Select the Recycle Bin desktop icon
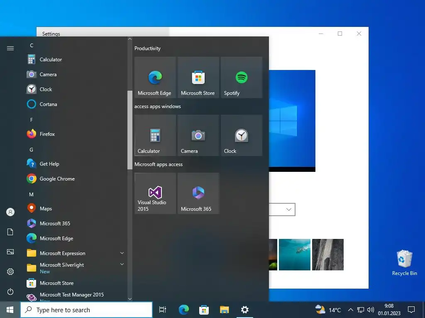Screen dimensions: 425x318 tap(404, 263)
